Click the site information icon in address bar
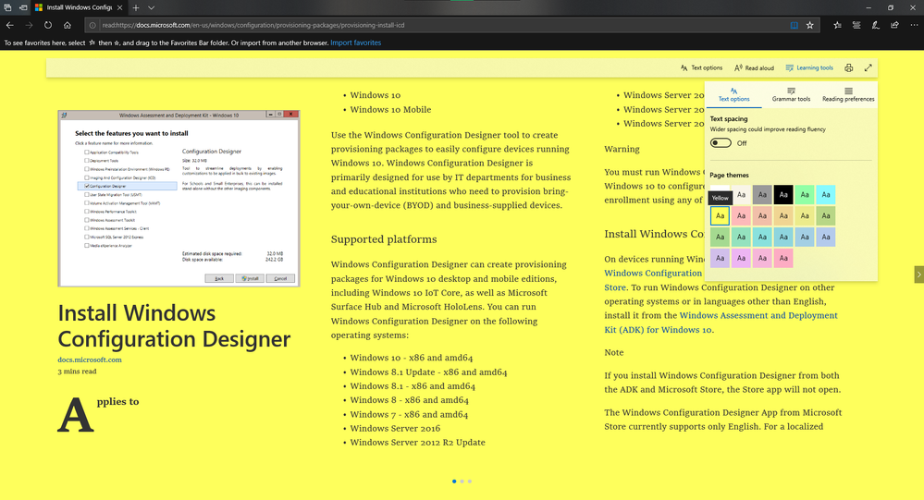The width and height of the screenshot is (924, 500). (x=92, y=25)
